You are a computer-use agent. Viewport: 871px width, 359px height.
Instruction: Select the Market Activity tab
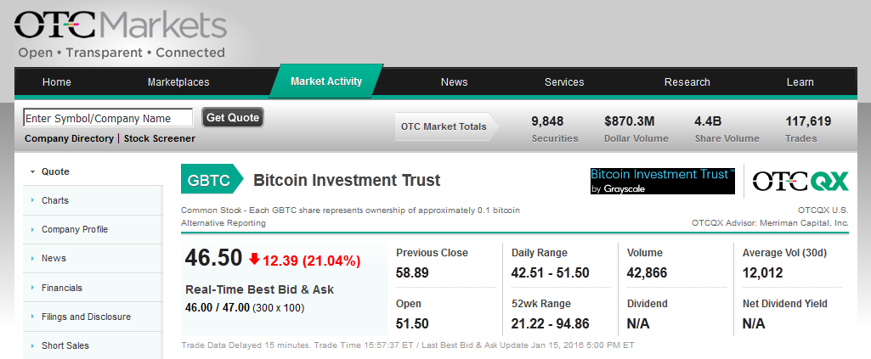[x=326, y=81]
